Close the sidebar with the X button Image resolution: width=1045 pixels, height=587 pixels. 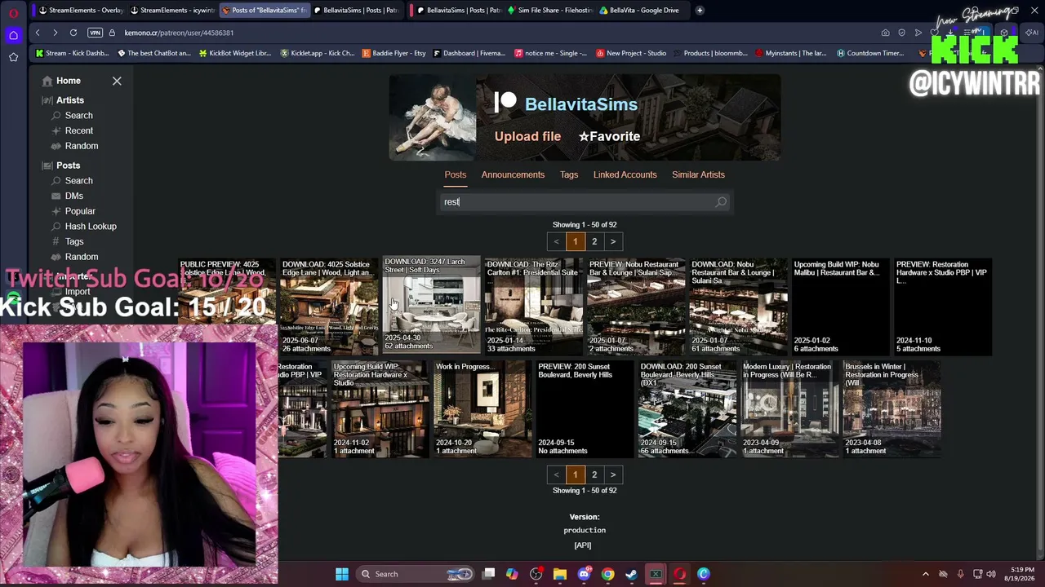point(117,81)
